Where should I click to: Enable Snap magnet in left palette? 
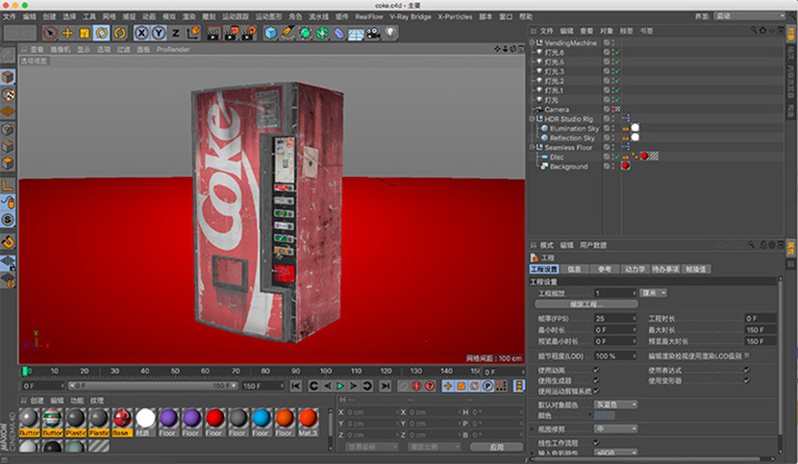8,241
